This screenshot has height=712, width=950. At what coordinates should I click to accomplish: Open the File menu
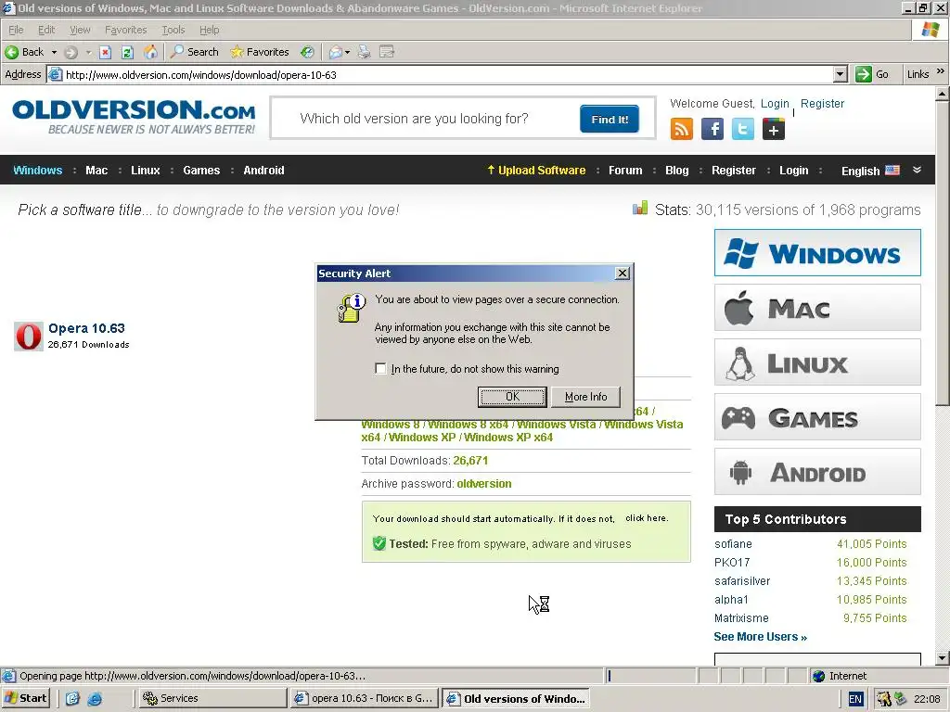tap(17, 30)
